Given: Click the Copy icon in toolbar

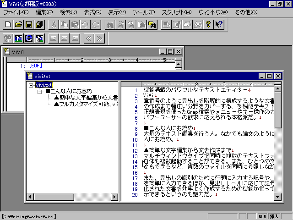Looking at the screenshot, I should pyautogui.click(x=64, y=24).
